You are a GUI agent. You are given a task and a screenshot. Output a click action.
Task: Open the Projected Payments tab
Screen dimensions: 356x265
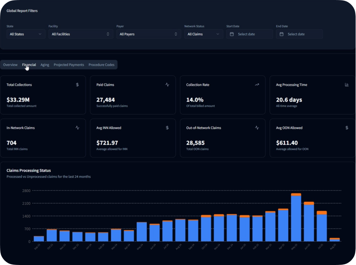pyautogui.click(x=69, y=65)
